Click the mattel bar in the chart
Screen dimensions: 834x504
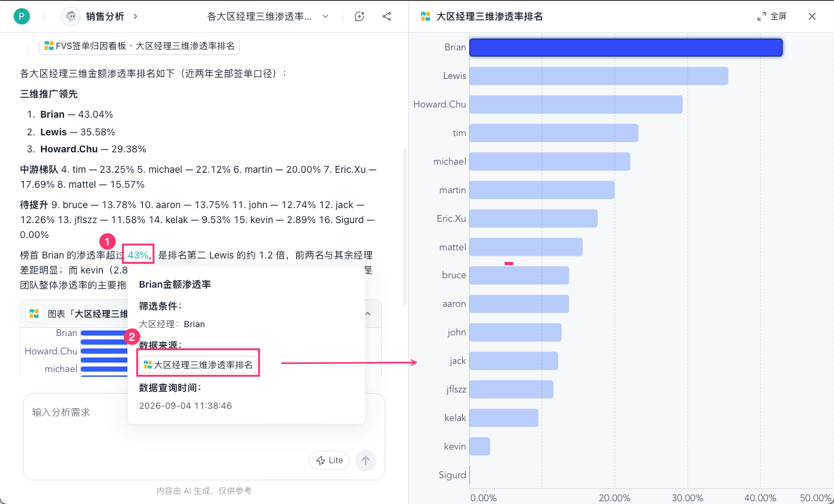point(526,247)
